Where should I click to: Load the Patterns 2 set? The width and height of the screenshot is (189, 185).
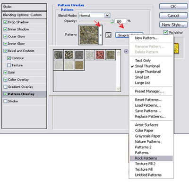tap(143, 147)
